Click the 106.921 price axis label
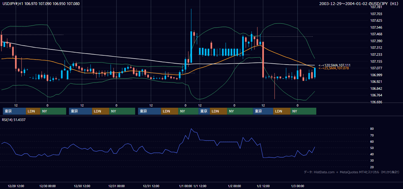 point(376,82)
